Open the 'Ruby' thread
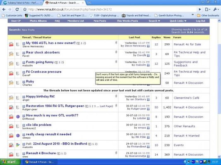221x165 pixels. pyautogui.click(x=30, y=81)
